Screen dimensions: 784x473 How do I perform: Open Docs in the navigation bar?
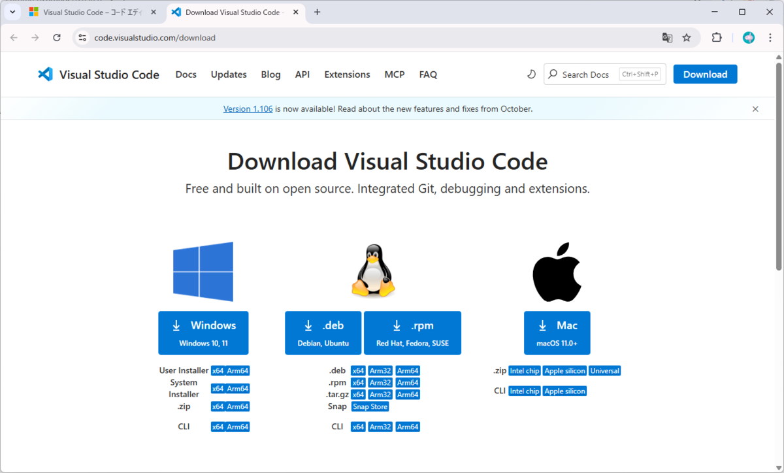click(186, 74)
